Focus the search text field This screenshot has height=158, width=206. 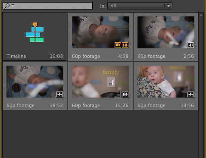[x=47, y=6]
